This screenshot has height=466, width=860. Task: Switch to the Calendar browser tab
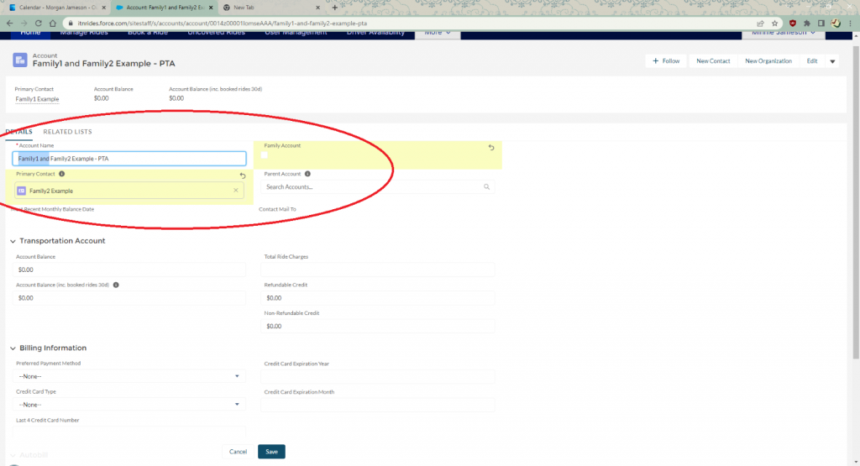point(55,7)
